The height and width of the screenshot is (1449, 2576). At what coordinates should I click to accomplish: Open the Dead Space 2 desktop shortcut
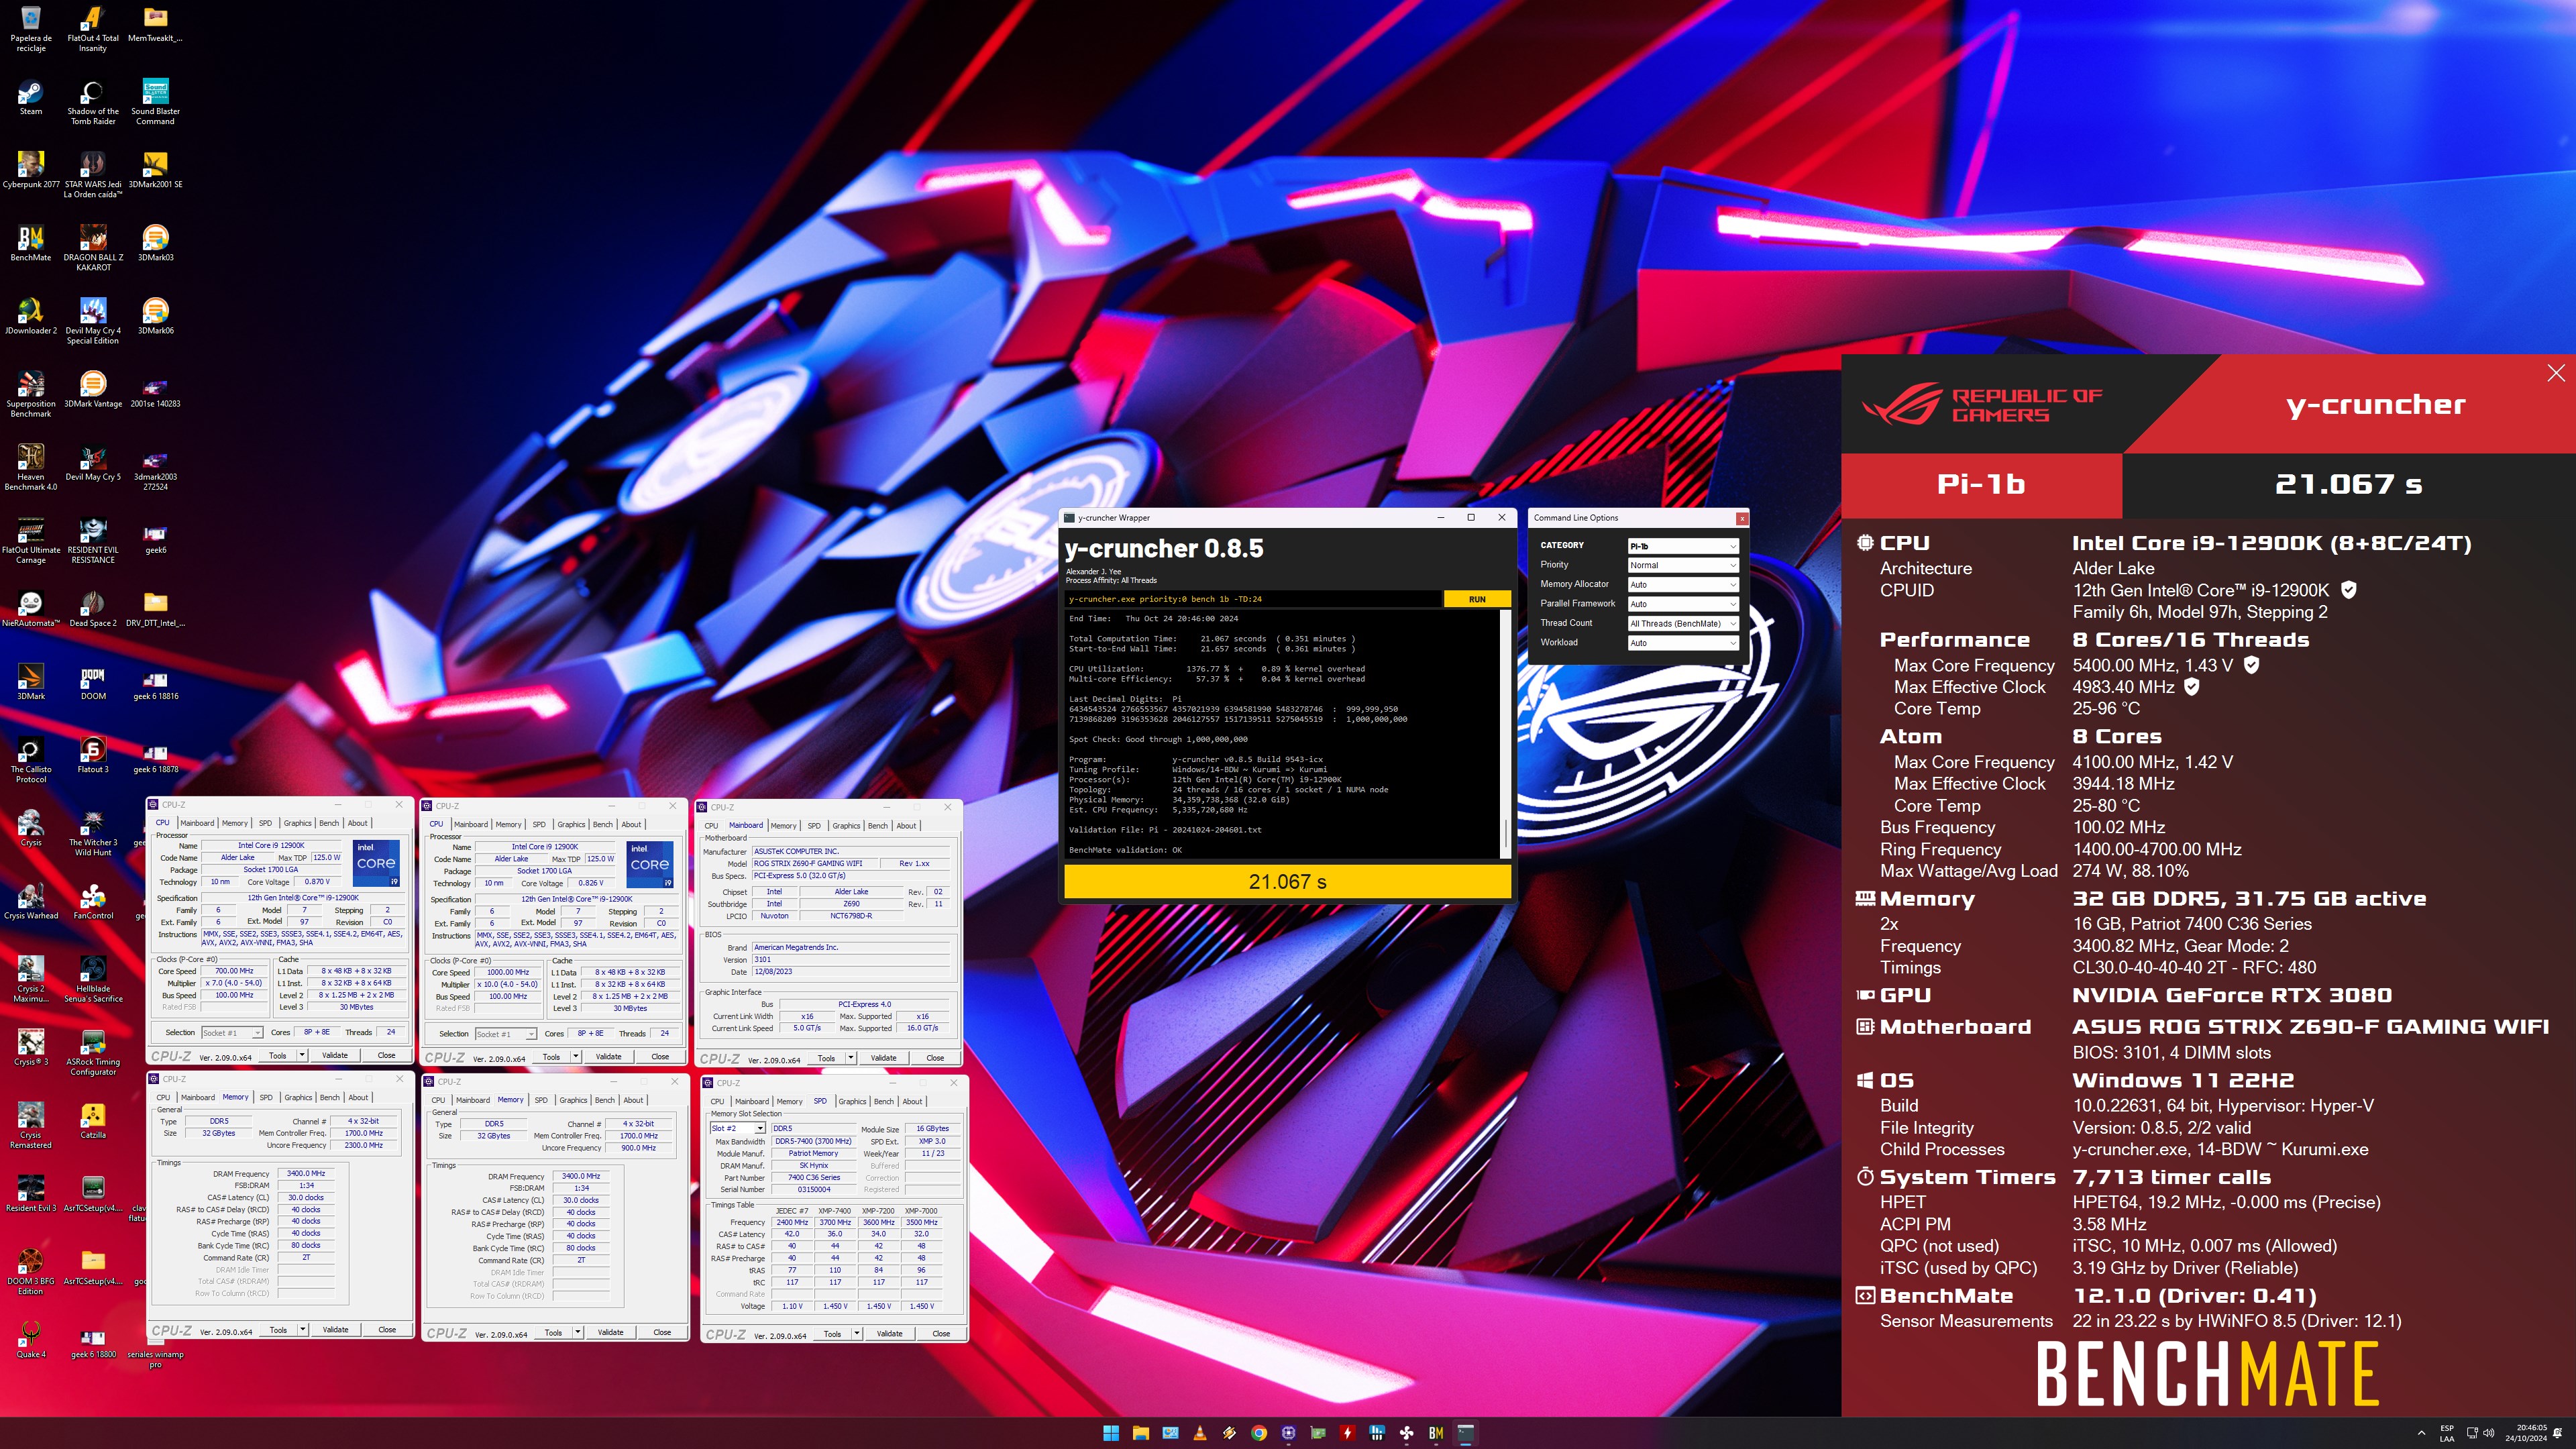coord(93,609)
